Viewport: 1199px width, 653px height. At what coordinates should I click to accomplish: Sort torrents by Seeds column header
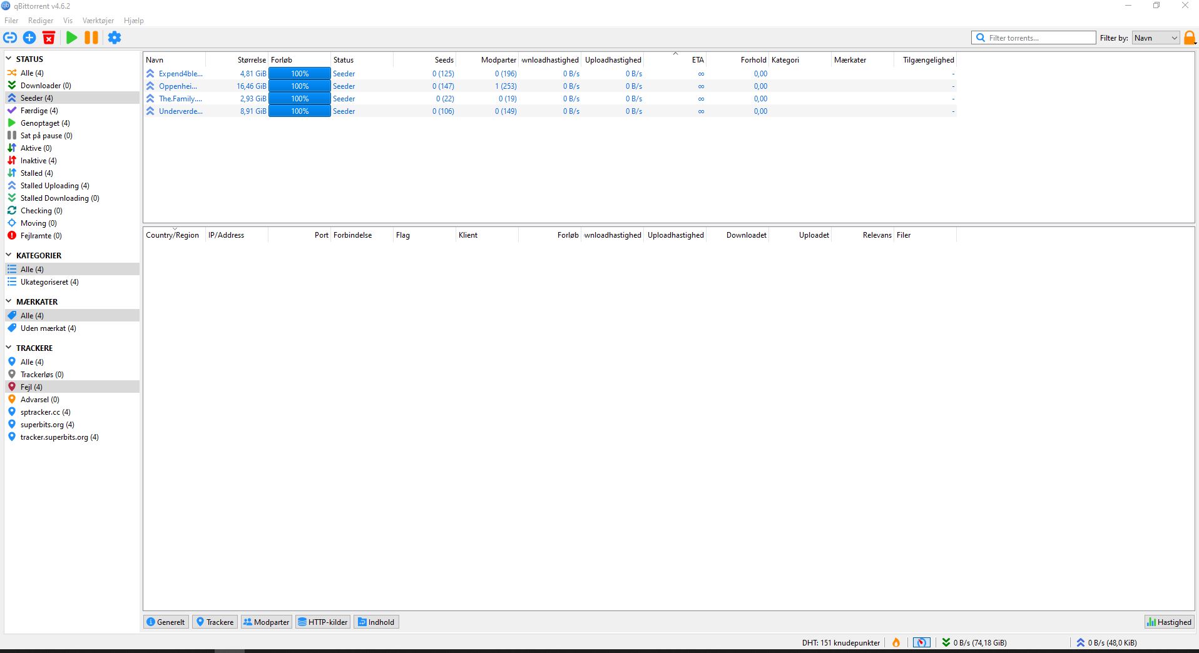[x=425, y=60]
